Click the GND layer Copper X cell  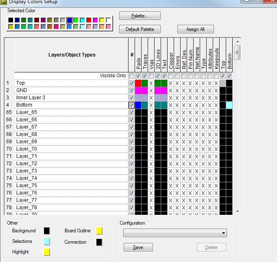170,90
